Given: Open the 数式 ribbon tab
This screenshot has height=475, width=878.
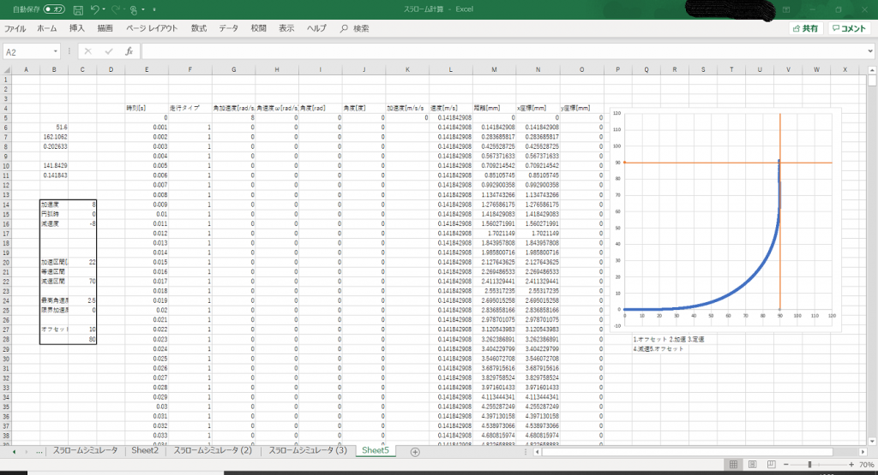Looking at the screenshot, I should point(199,28).
